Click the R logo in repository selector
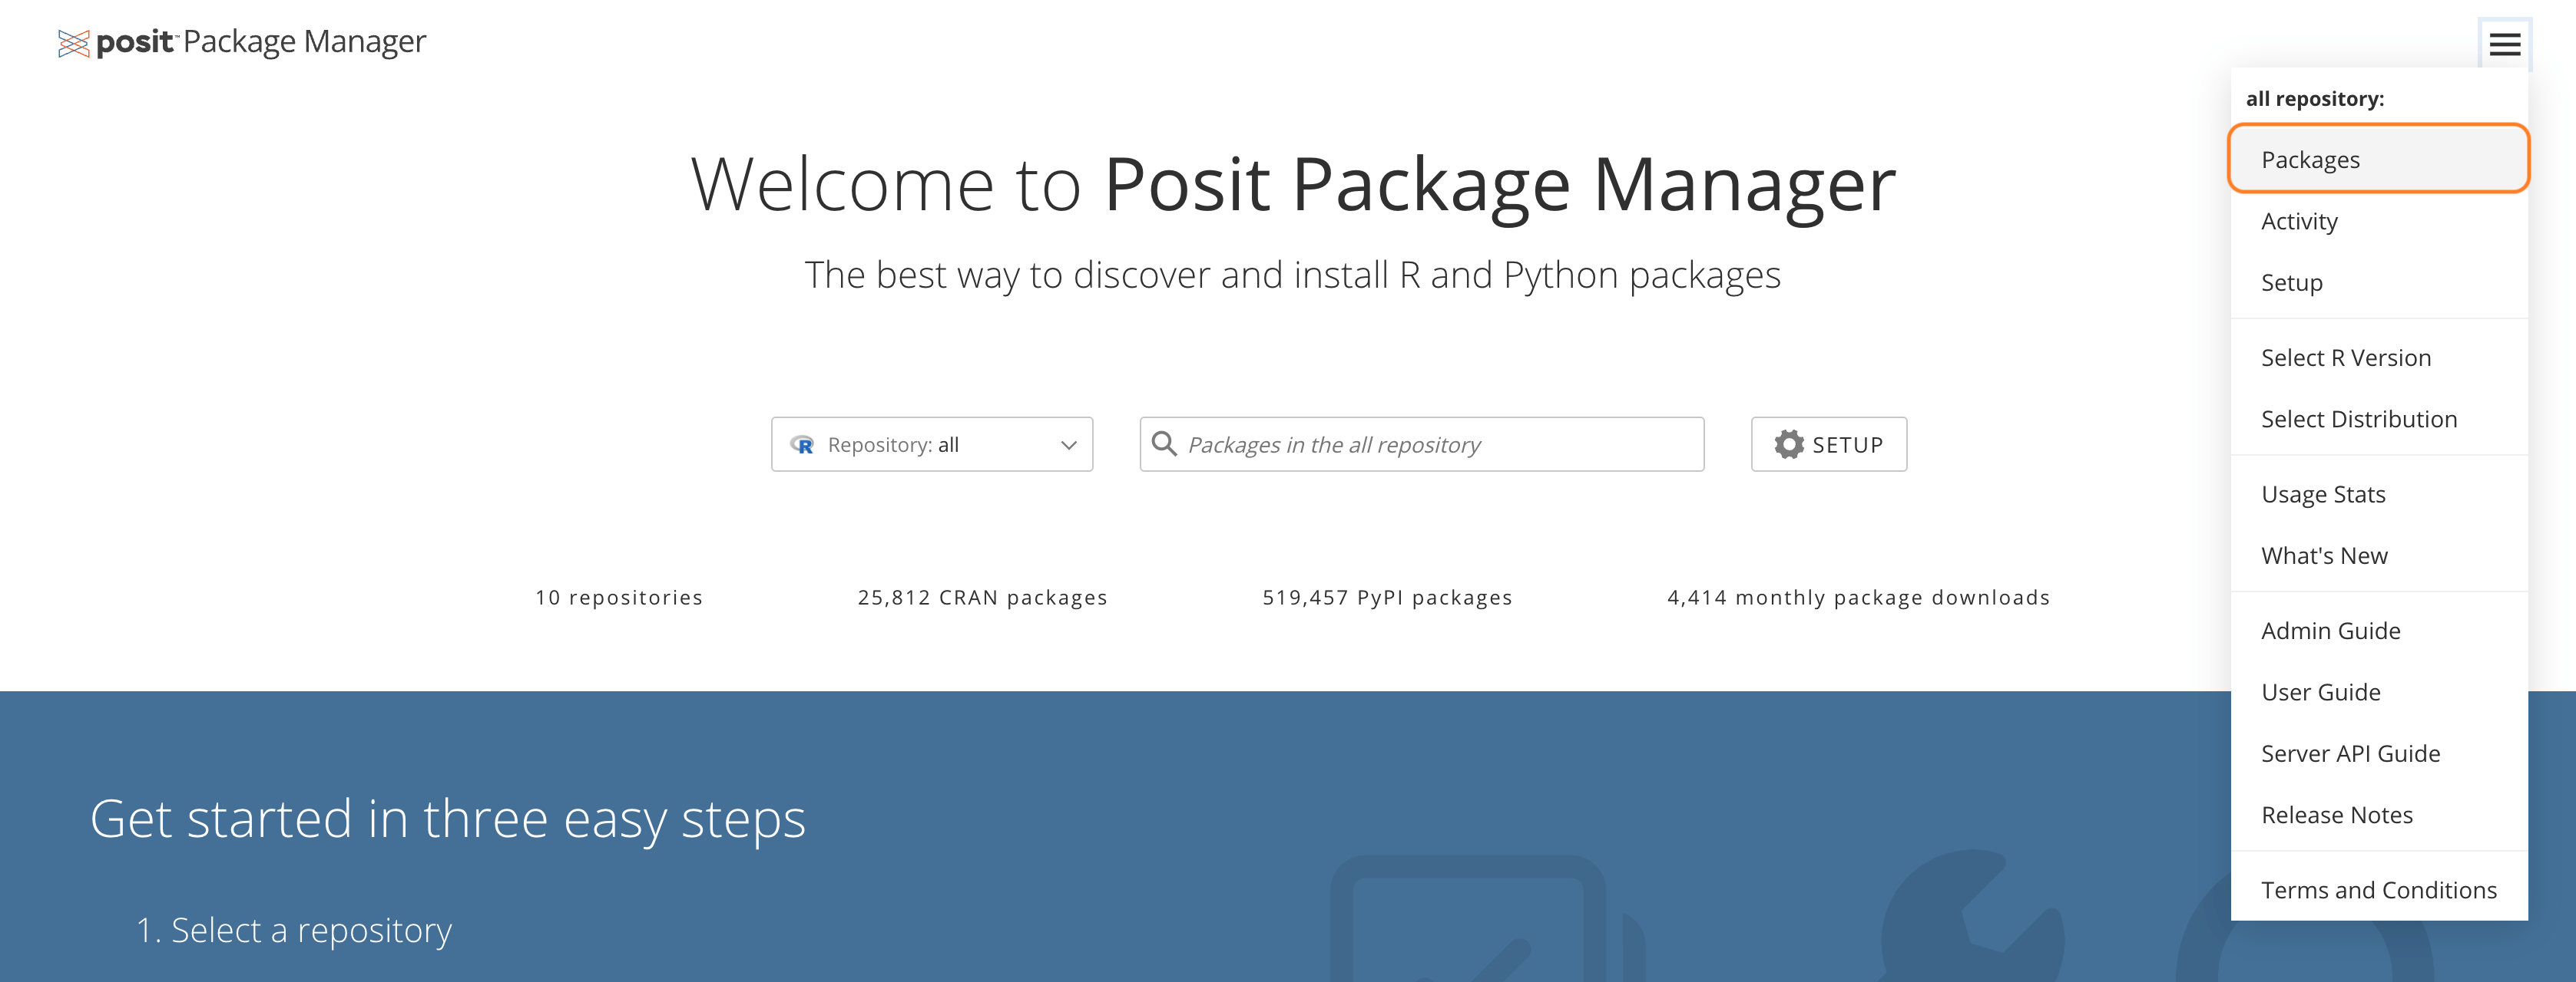 802,444
